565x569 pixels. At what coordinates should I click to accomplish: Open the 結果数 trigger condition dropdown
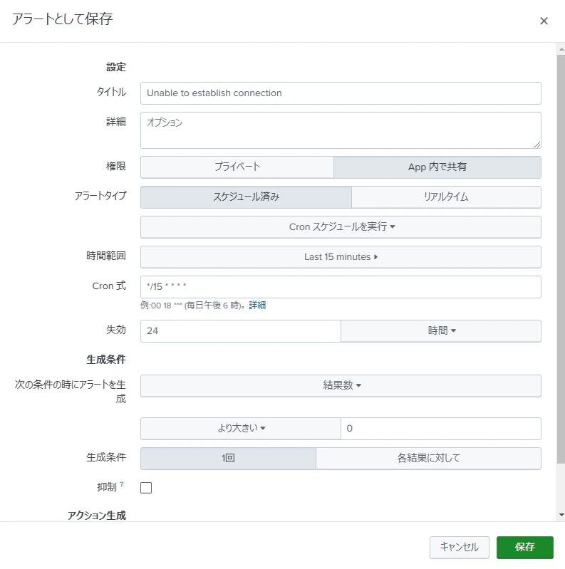pyautogui.click(x=341, y=386)
